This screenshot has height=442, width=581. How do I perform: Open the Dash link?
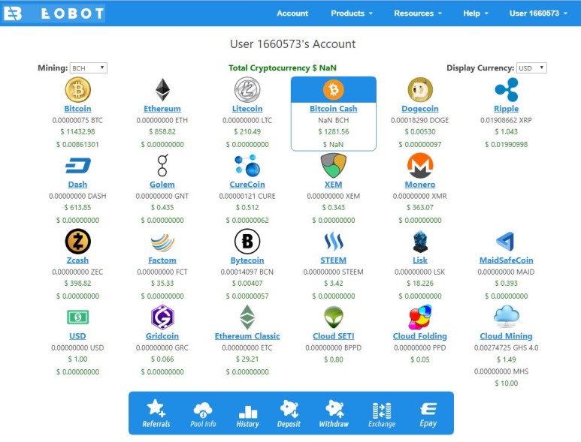click(77, 185)
